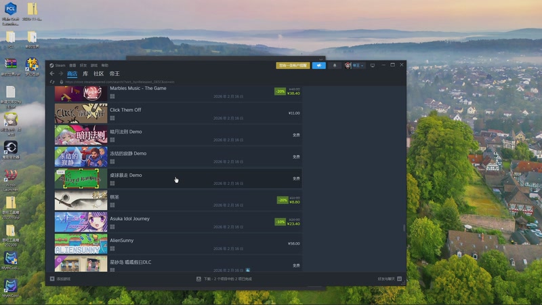Open the PCL launcher desktop icon
This screenshot has width=542, height=305.
[10, 13]
